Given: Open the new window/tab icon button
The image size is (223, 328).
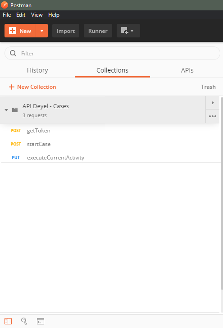Looking at the screenshot, I should tap(124, 31).
